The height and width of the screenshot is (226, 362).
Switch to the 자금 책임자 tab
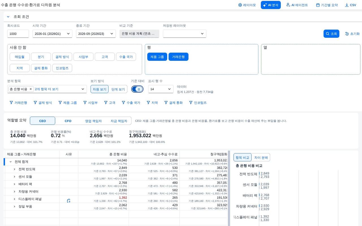[118, 121]
